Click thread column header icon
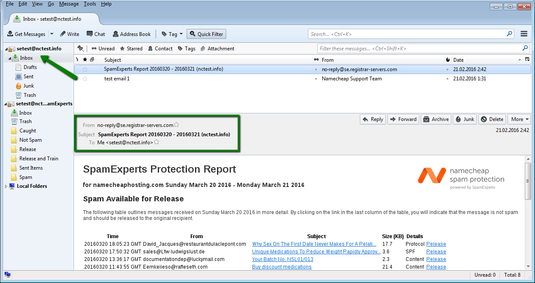The width and height of the screenshot is (535, 283). [77, 60]
